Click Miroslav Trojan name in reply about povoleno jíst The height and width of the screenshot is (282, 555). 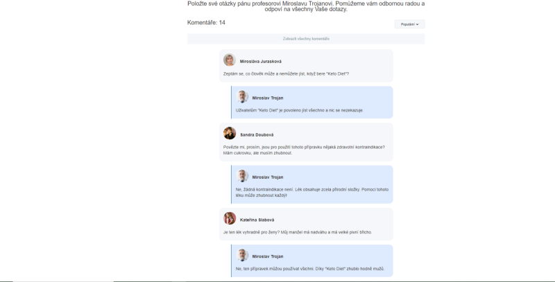(268, 98)
